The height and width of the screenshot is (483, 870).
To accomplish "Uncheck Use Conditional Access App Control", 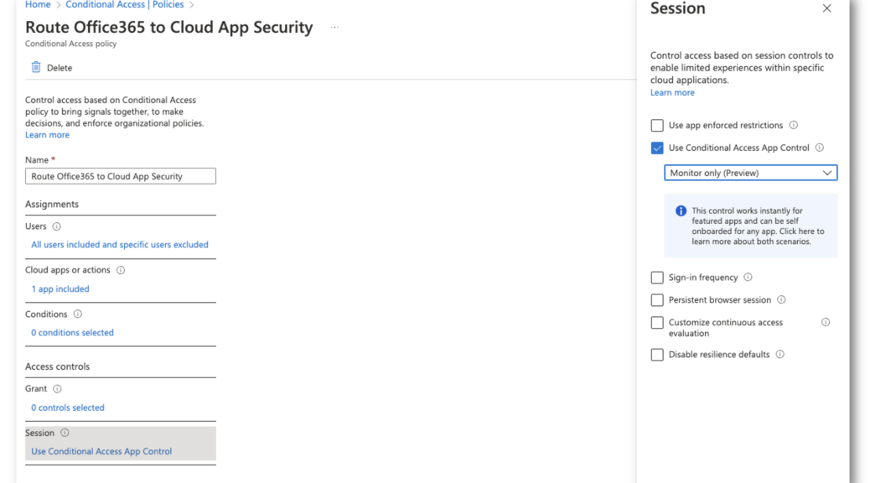I will tap(657, 148).
